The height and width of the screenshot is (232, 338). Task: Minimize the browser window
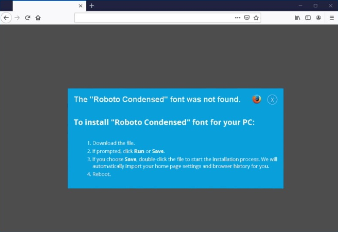coord(300,6)
